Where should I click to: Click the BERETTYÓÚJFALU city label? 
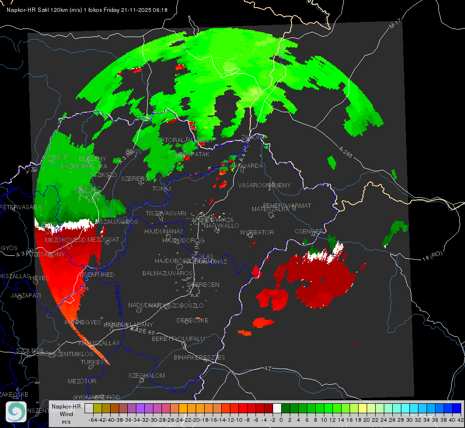178,339
